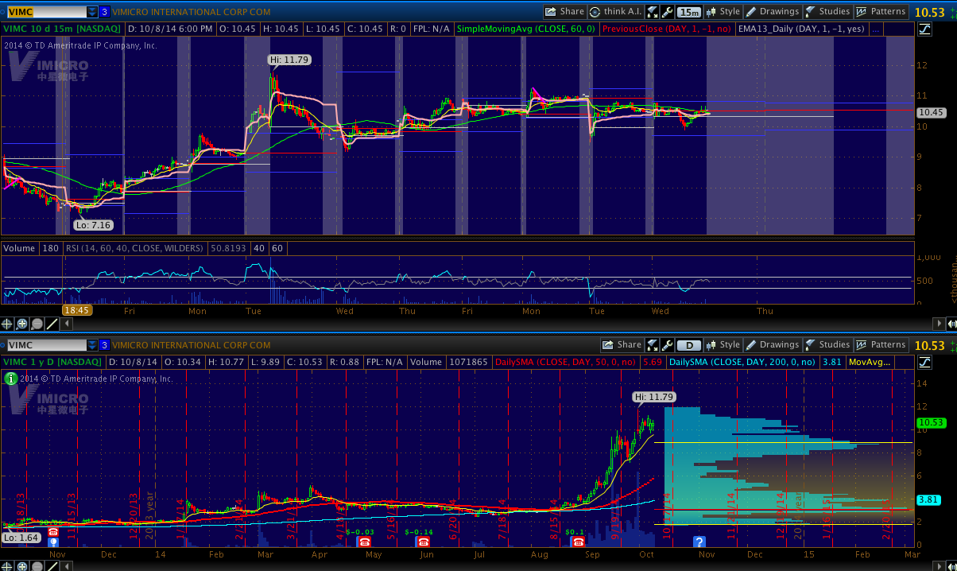Open the top chart's VIMC symbol dropdown
Screen dimensions: 957x571
(92, 12)
